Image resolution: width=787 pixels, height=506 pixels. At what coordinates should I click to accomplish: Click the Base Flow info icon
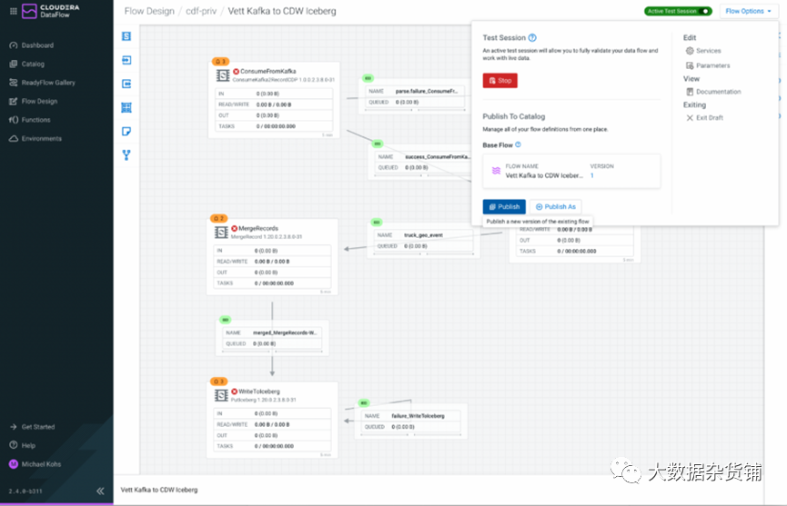pos(519,144)
